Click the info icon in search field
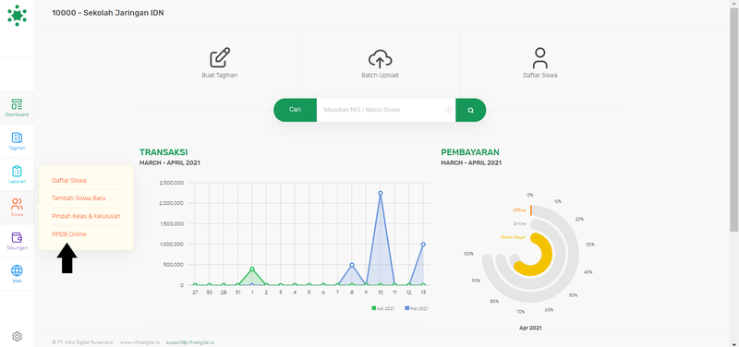This screenshot has height=347, width=739. click(x=449, y=110)
